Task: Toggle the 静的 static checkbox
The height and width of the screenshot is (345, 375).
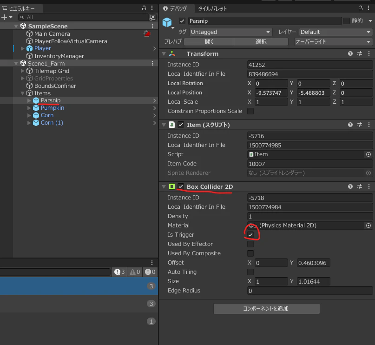Action: click(347, 21)
